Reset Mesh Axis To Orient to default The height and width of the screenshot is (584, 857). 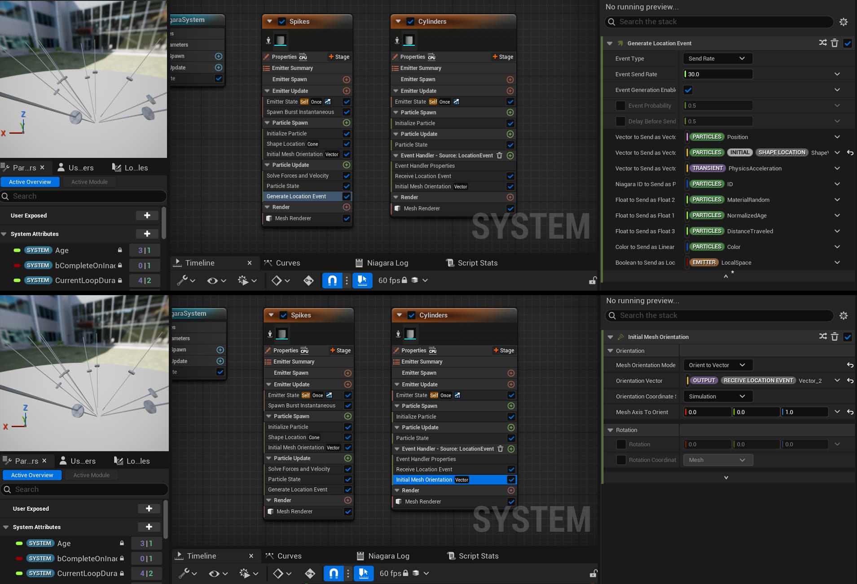tap(850, 412)
